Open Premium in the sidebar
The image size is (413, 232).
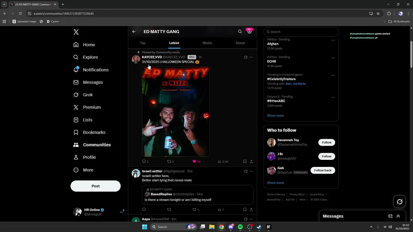tap(87, 107)
